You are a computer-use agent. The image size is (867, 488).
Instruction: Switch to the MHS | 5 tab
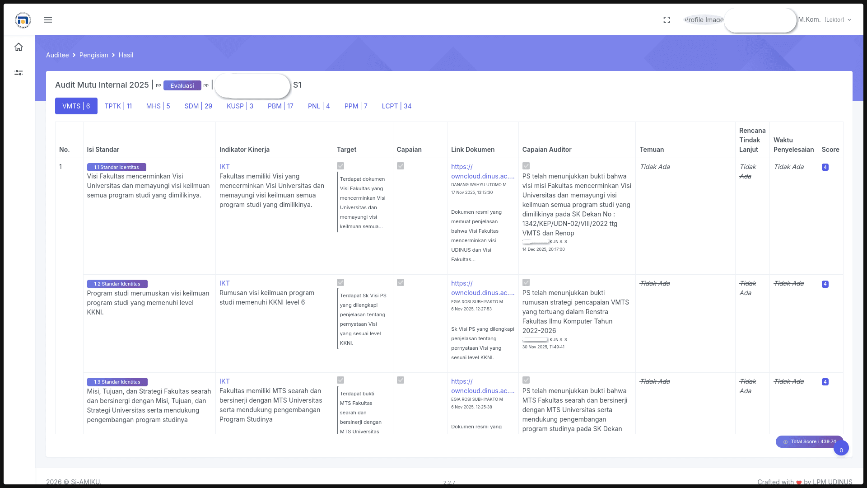tap(158, 106)
